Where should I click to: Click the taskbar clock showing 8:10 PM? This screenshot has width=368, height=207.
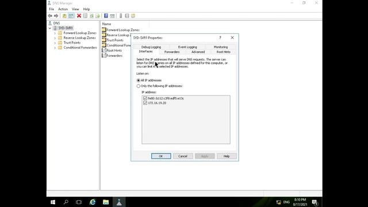pyautogui.click(x=300, y=202)
